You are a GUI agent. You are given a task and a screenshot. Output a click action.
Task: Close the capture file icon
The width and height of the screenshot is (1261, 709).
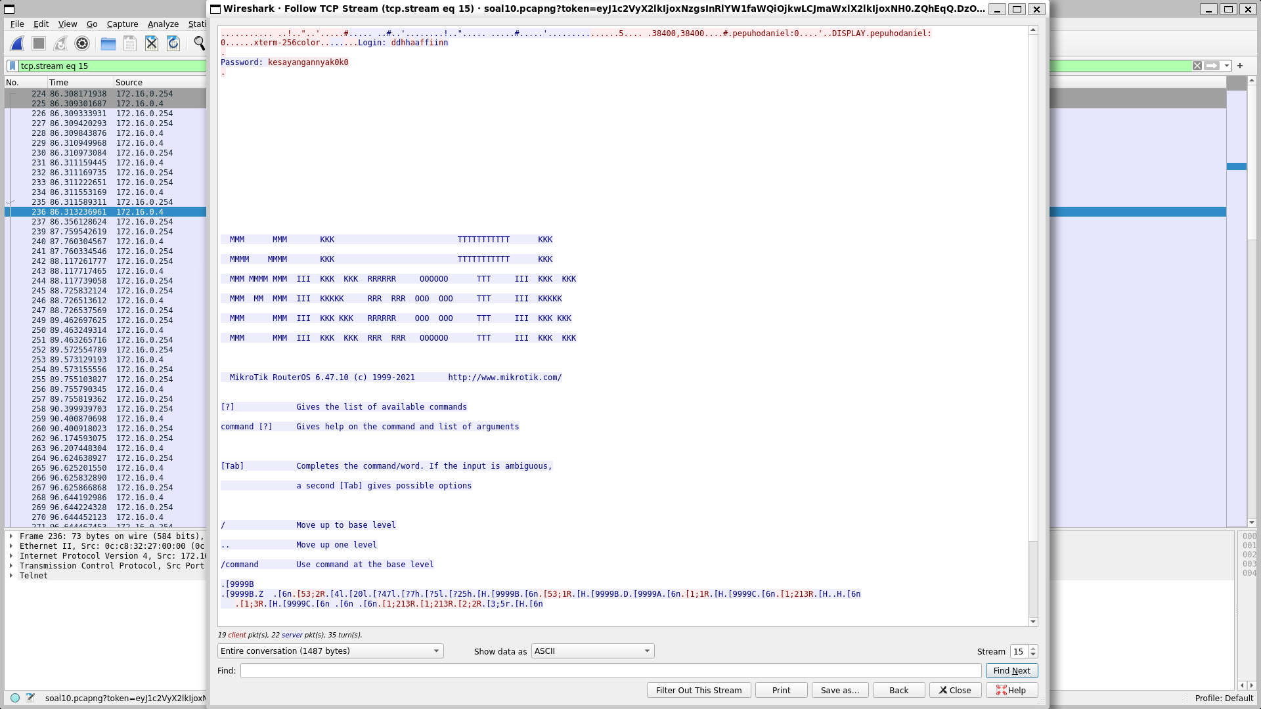click(x=152, y=44)
